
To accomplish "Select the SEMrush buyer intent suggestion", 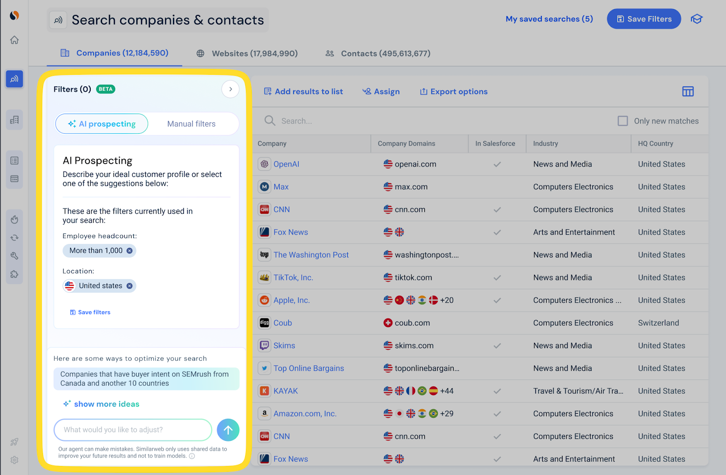I will [147, 379].
